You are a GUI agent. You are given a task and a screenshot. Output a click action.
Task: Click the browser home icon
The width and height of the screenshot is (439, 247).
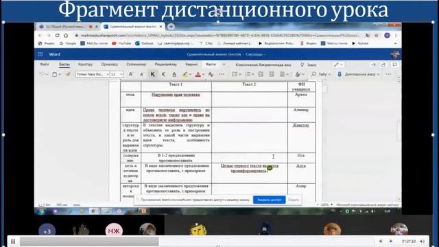tap(66, 36)
